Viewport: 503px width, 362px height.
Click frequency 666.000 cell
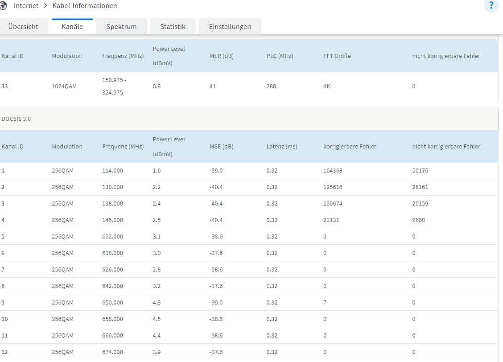point(113,336)
